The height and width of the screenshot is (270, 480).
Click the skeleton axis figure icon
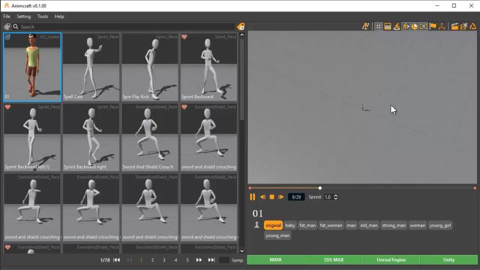point(442,26)
